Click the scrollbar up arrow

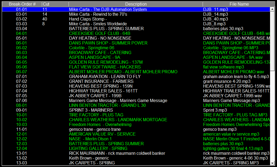point(272,9)
